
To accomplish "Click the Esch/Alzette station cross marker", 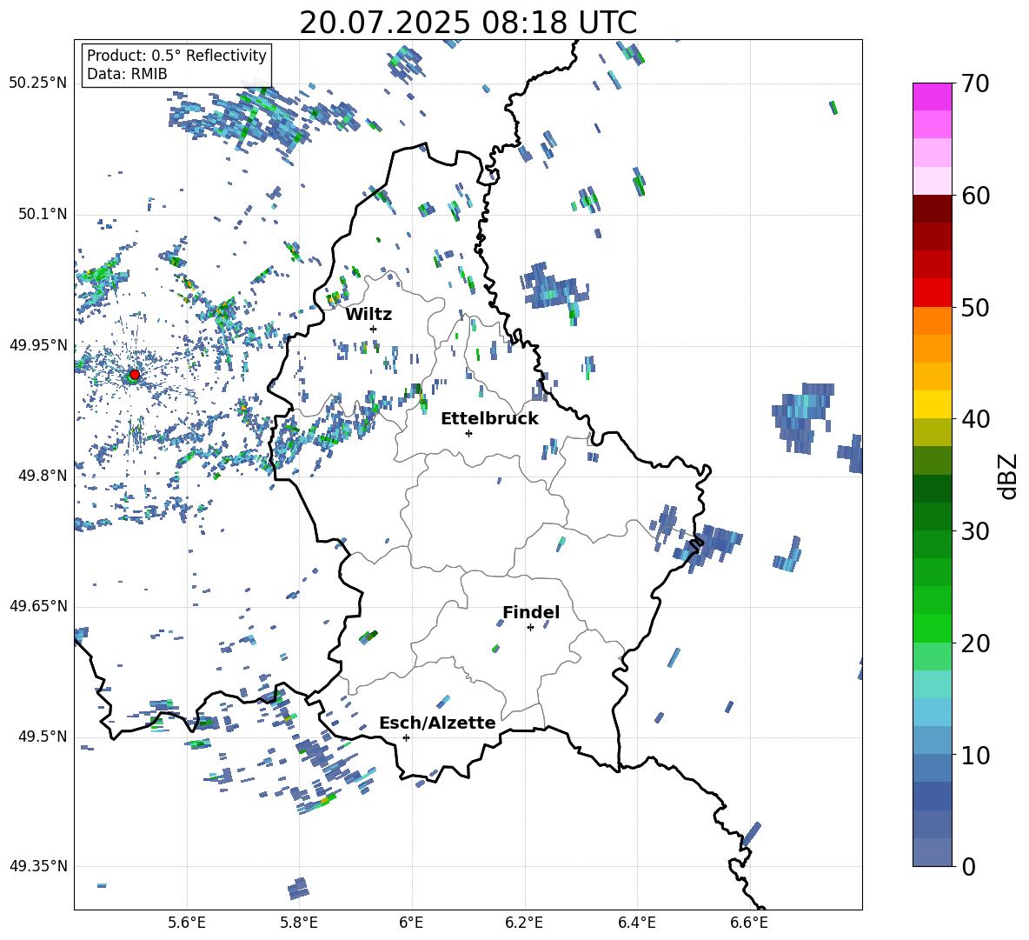I will (406, 737).
